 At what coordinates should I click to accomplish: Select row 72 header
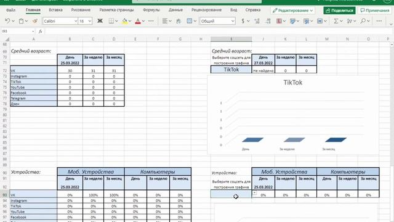5,70
